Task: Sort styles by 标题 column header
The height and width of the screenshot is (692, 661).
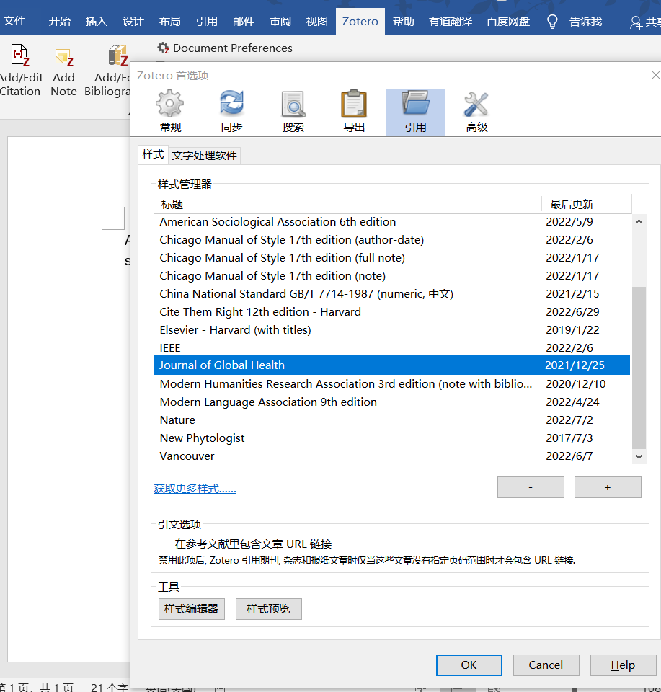Action: click(x=347, y=204)
